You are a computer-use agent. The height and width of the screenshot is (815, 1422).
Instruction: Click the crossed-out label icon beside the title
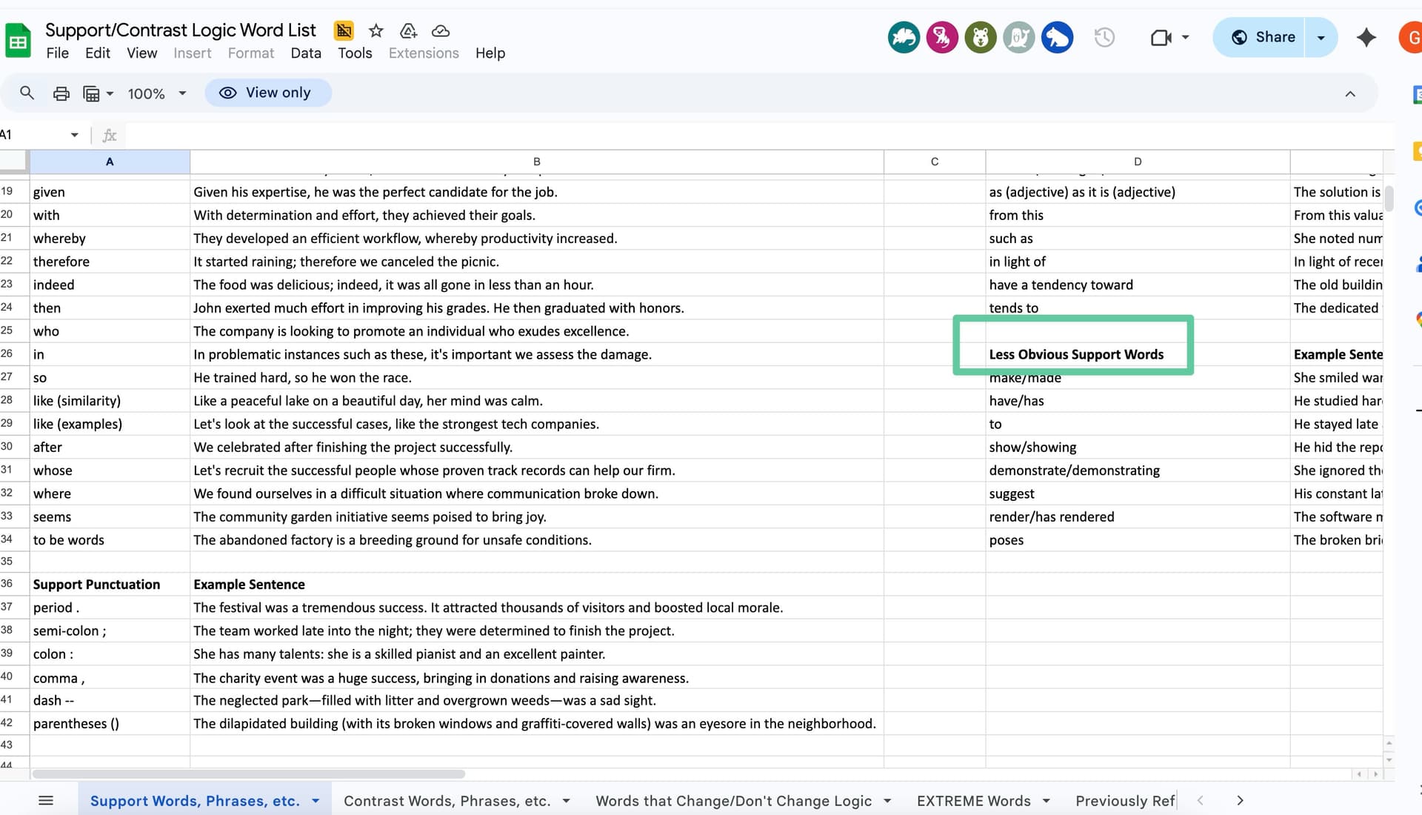coord(344,30)
